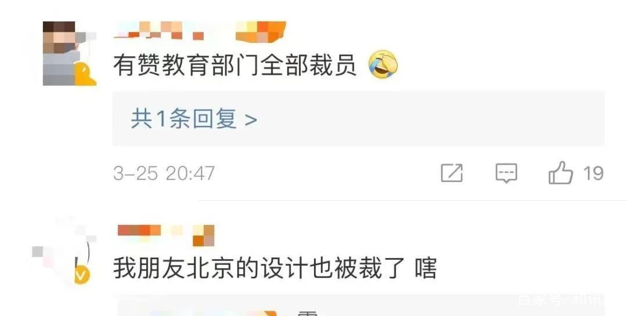Tap the like count 19

click(593, 173)
